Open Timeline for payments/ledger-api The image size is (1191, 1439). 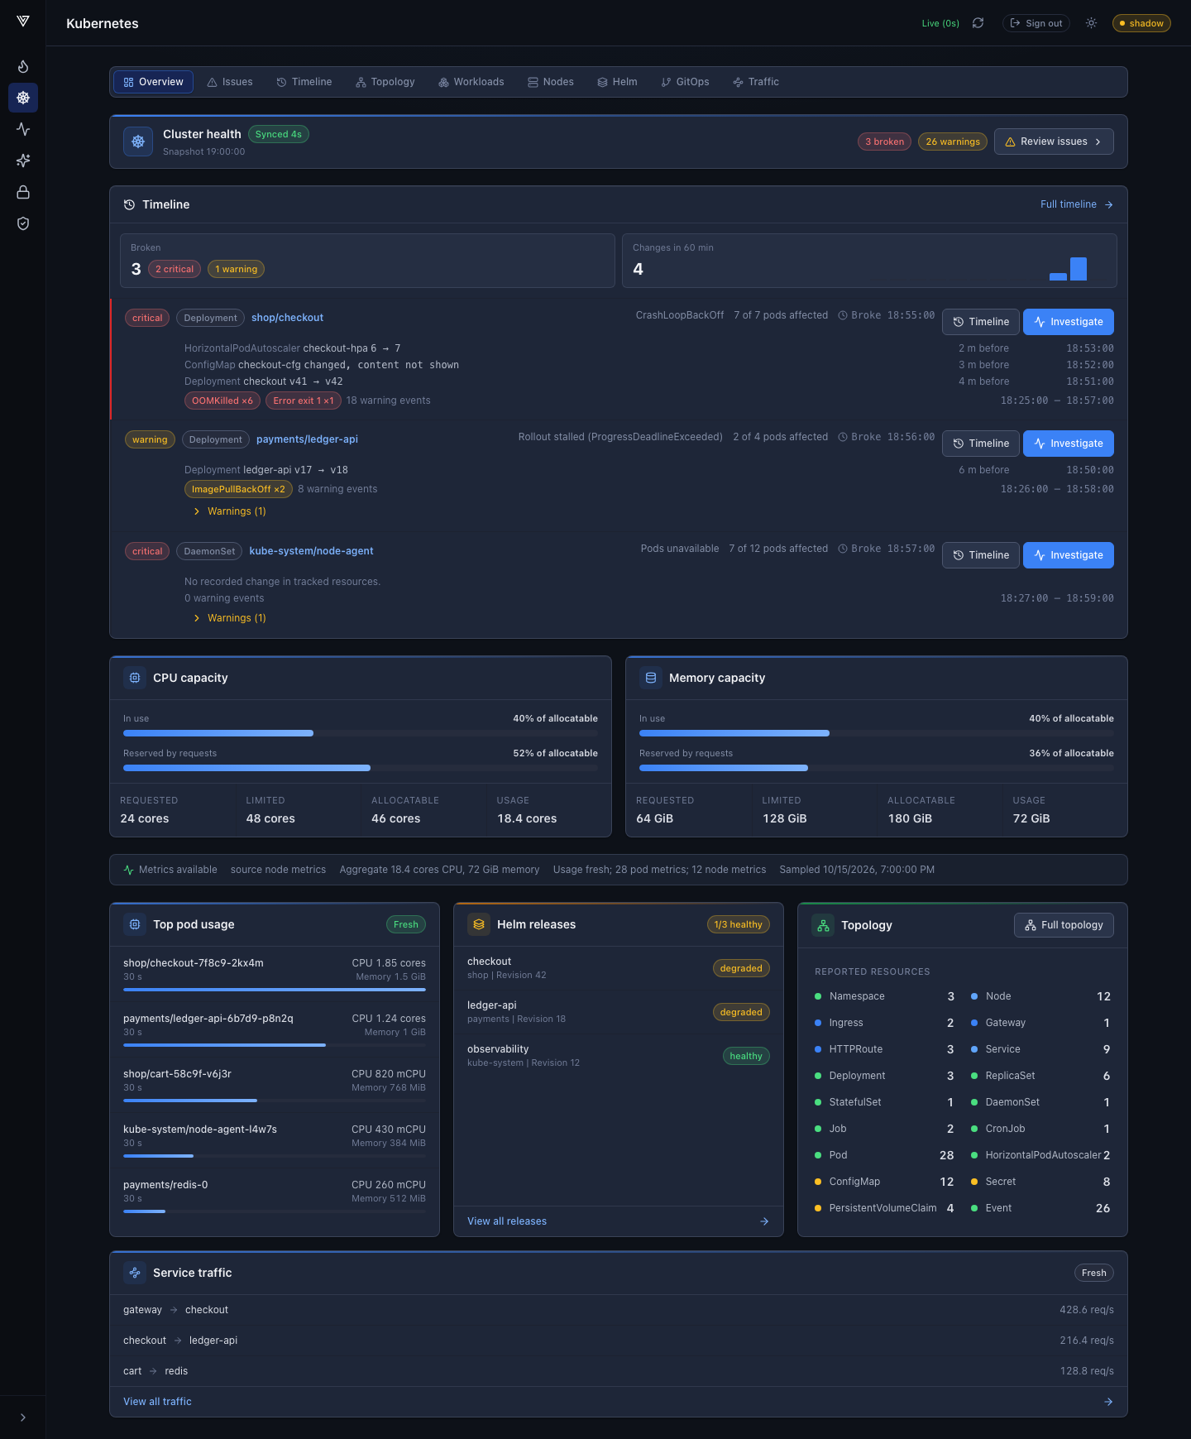point(981,444)
